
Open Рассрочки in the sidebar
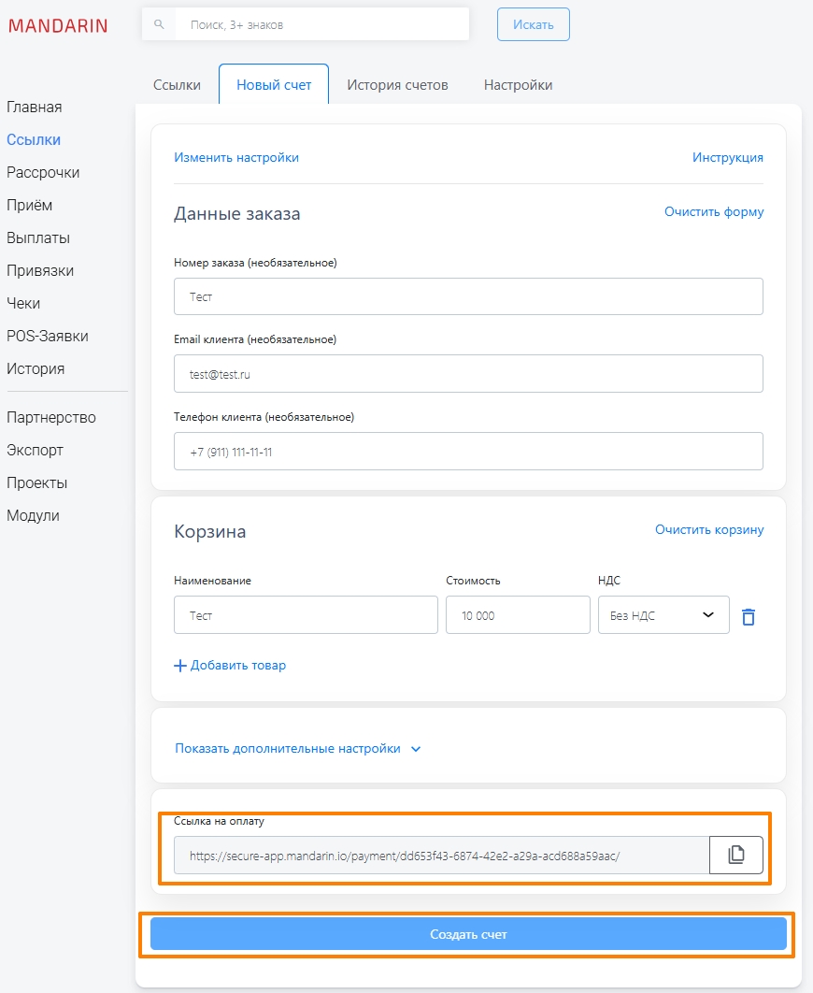[x=43, y=173]
